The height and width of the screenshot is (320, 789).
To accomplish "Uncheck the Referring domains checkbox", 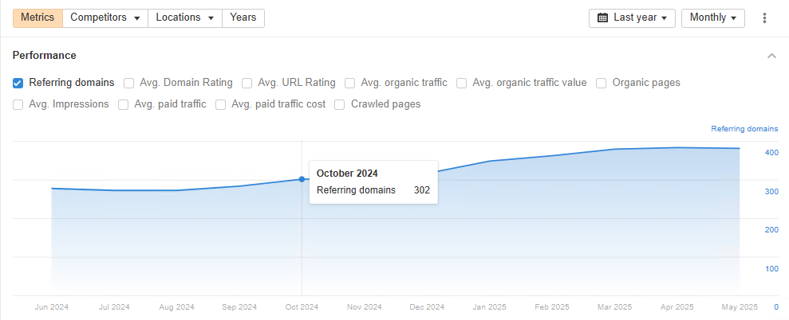I will [18, 83].
